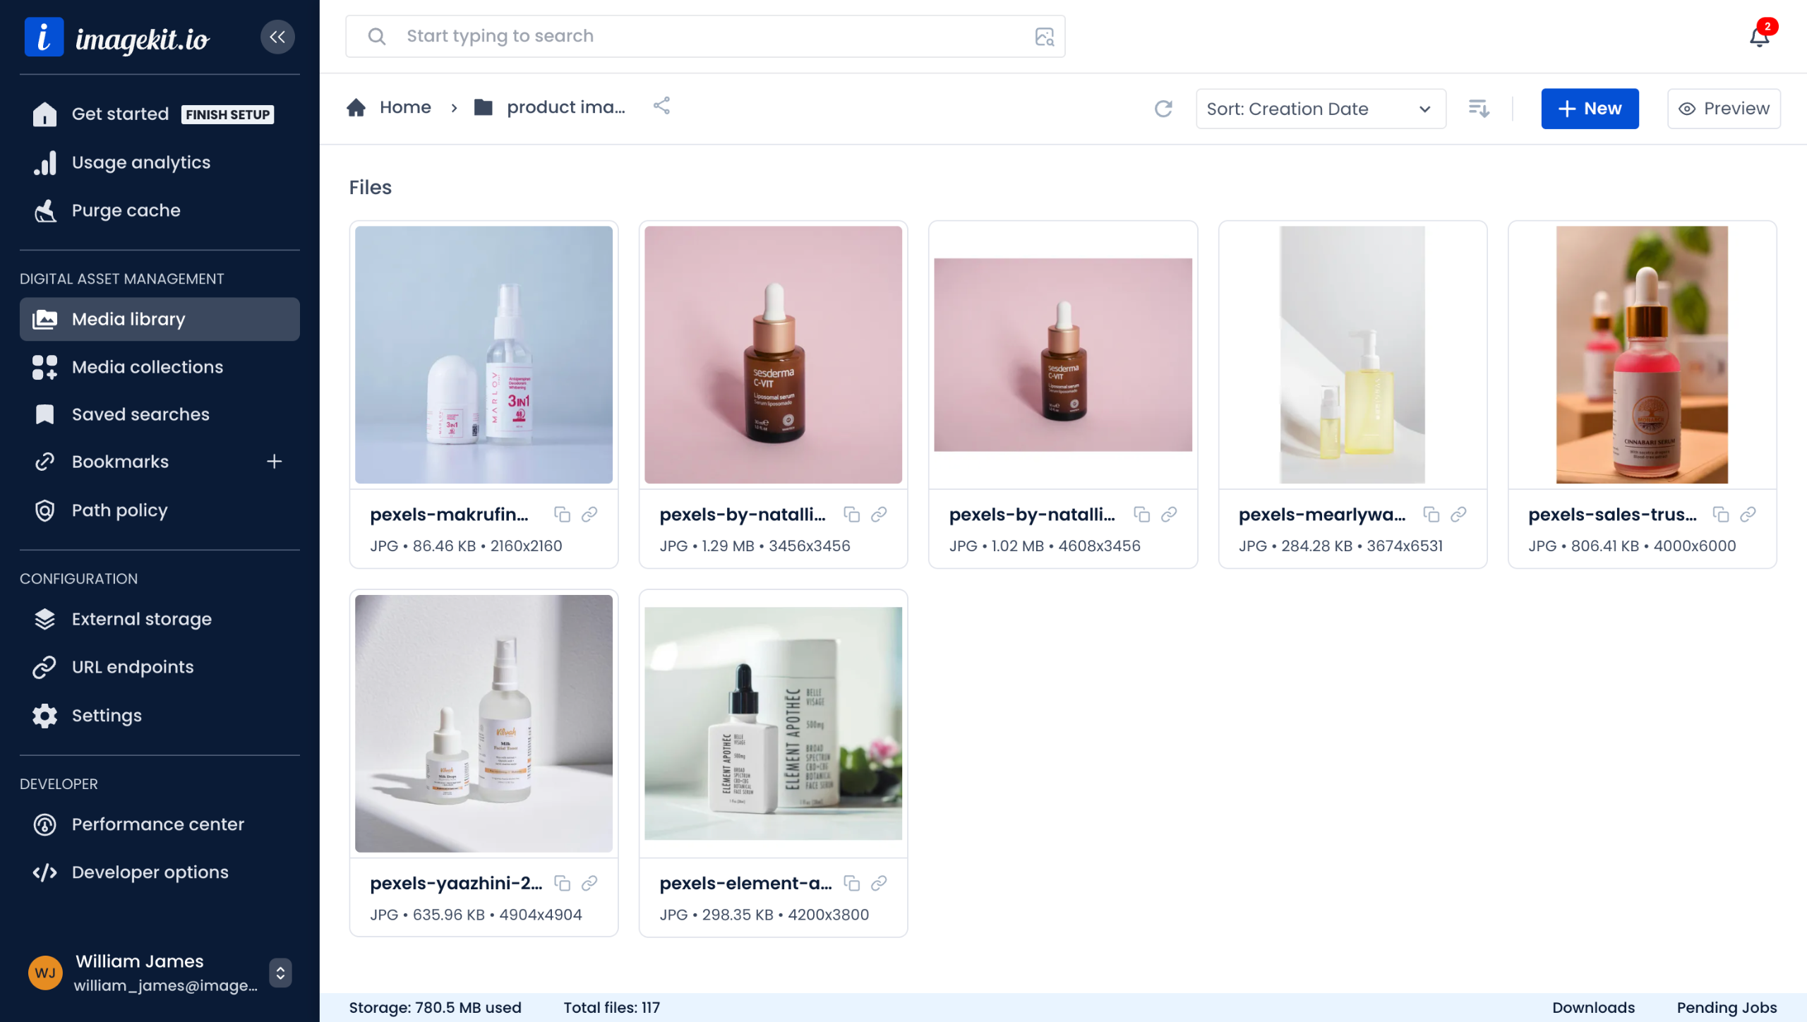Open the Pending Jobs status link
Screen dimensions: 1807x1022
[1726, 1007]
